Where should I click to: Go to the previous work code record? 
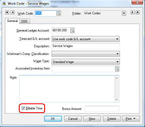(13, 12)
